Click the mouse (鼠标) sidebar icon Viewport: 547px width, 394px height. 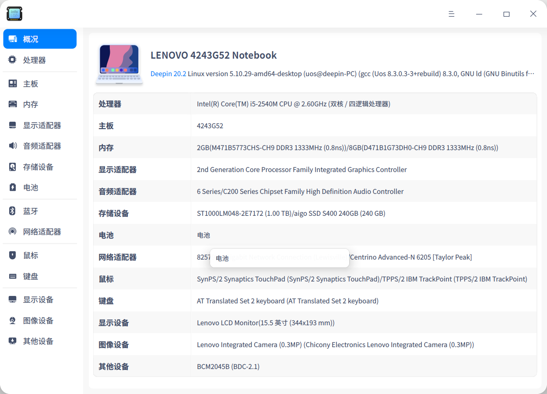(x=13, y=255)
